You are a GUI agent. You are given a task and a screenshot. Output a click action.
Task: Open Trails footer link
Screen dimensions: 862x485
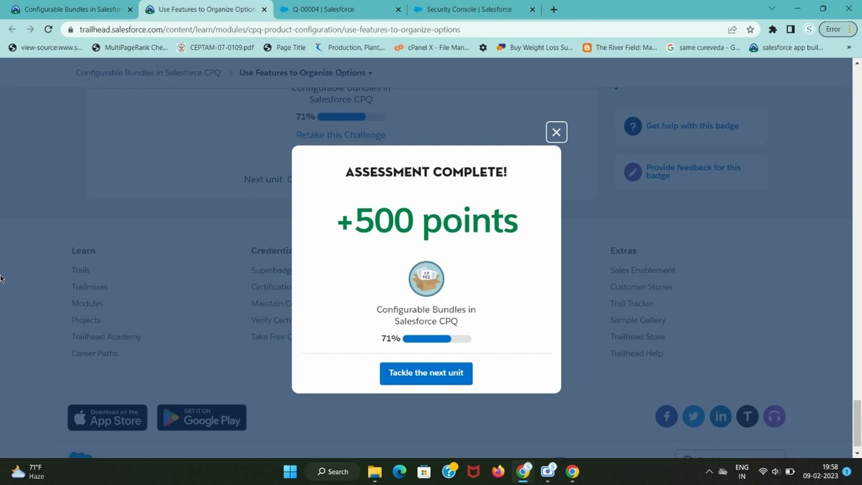point(81,270)
